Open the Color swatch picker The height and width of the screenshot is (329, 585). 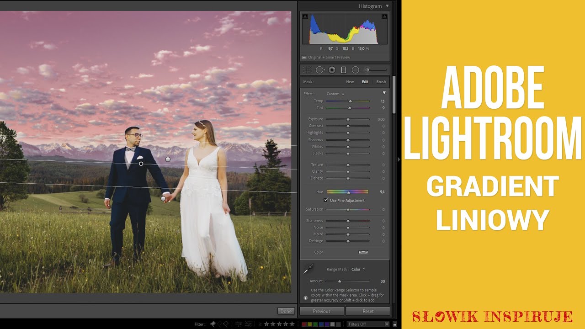point(363,252)
